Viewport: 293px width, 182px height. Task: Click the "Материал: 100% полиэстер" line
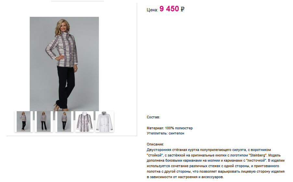pos(170,128)
